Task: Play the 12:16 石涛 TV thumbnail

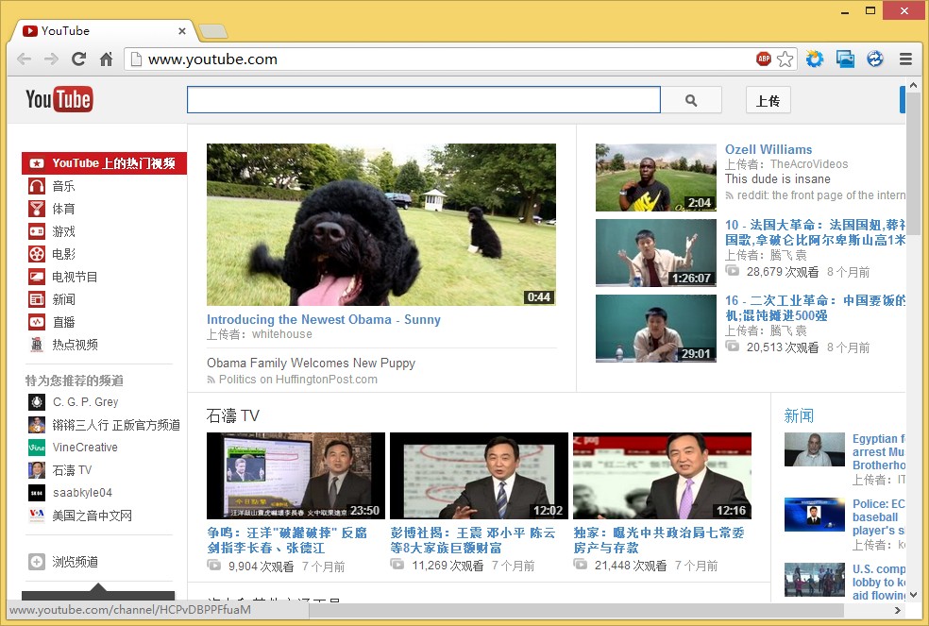Action: click(662, 476)
